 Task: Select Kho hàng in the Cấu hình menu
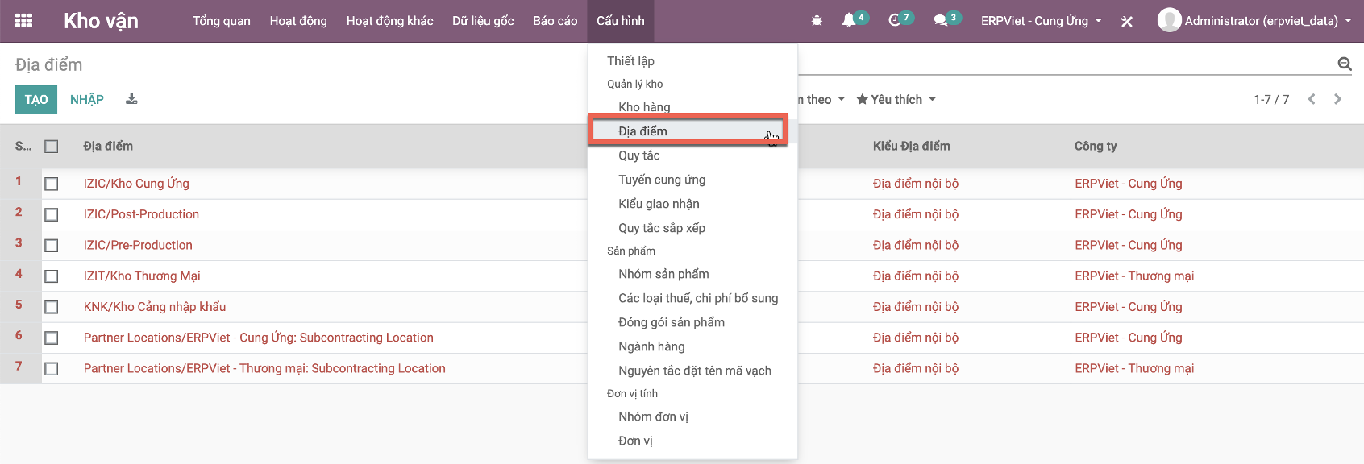pyautogui.click(x=644, y=107)
